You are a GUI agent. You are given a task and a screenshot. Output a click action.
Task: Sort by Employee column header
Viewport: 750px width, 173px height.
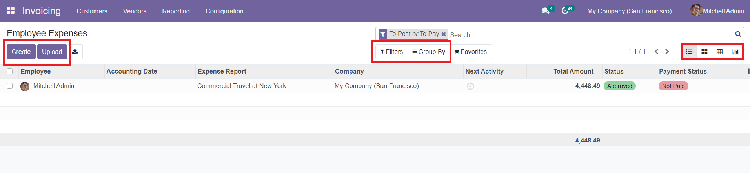[x=36, y=71]
